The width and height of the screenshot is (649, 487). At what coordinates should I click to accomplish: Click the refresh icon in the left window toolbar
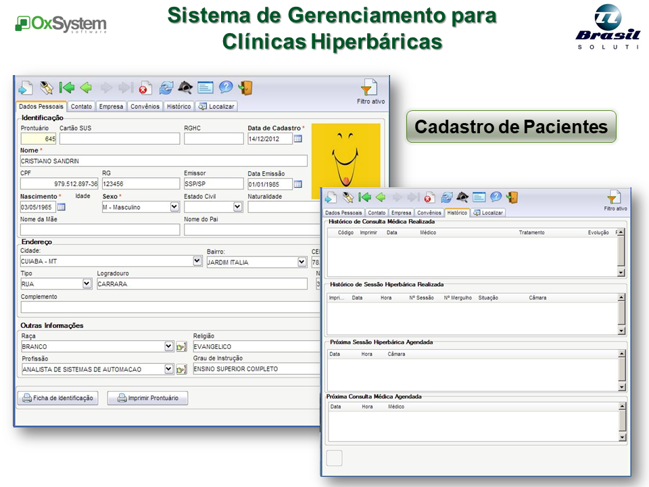tap(166, 87)
